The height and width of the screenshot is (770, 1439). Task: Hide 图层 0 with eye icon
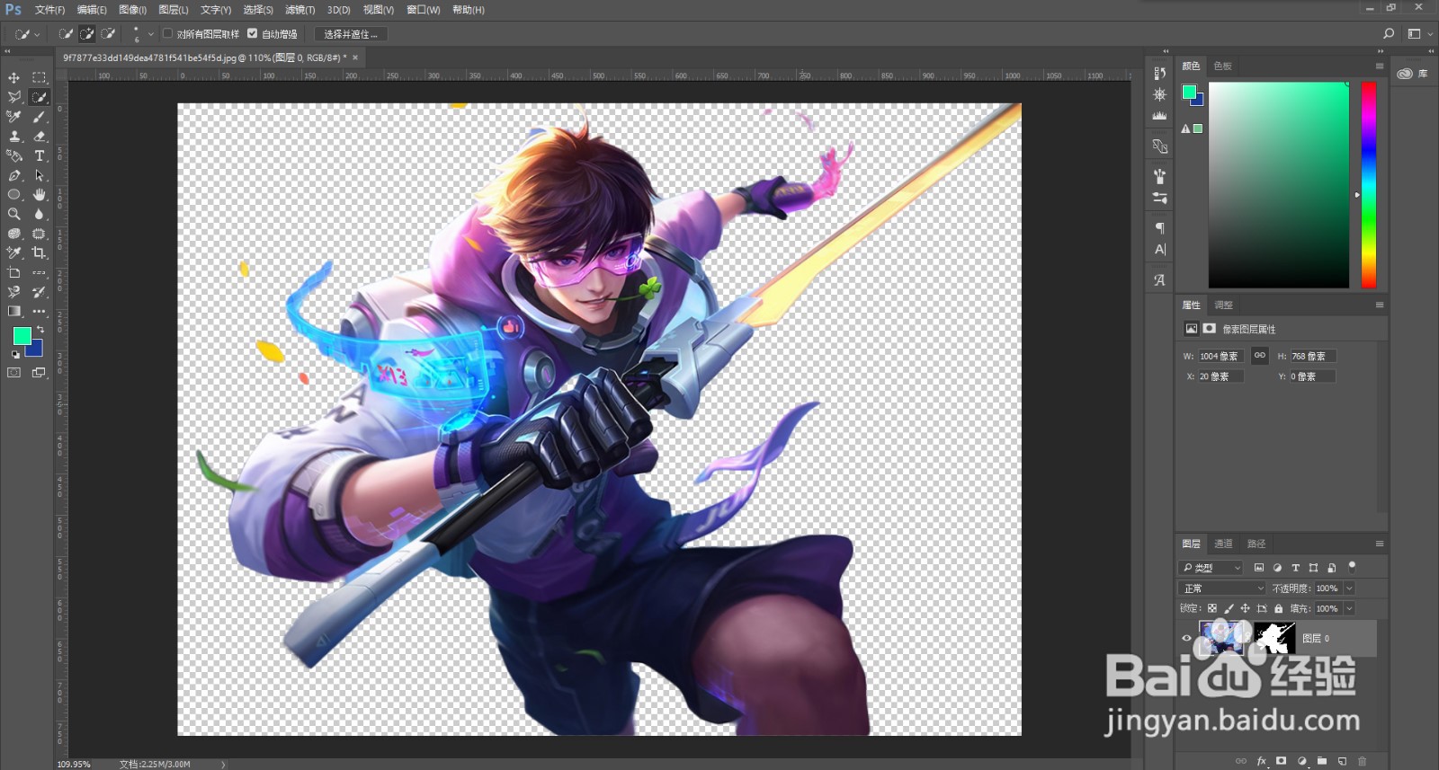[x=1186, y=638]
